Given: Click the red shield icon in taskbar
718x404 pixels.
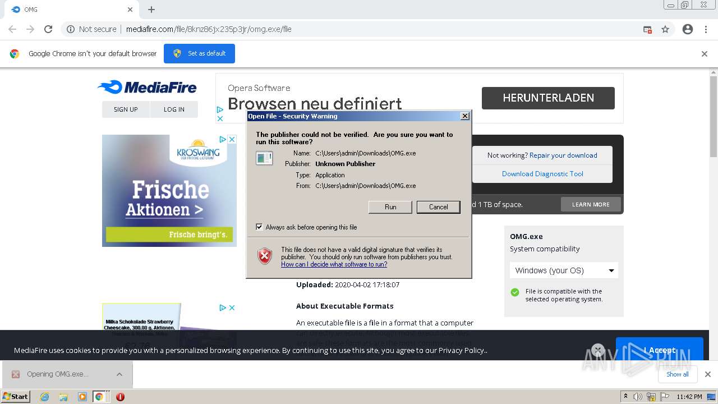Looking at the screenshot, I should (120, 397).
